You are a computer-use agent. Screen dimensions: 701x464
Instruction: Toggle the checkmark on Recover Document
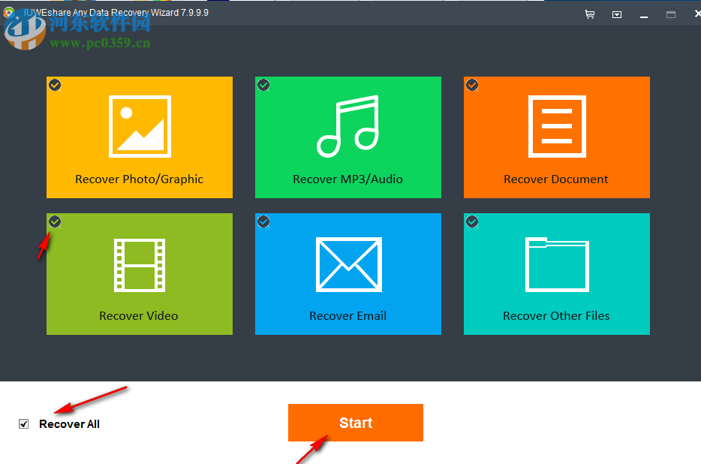click(x=471, y=85)
